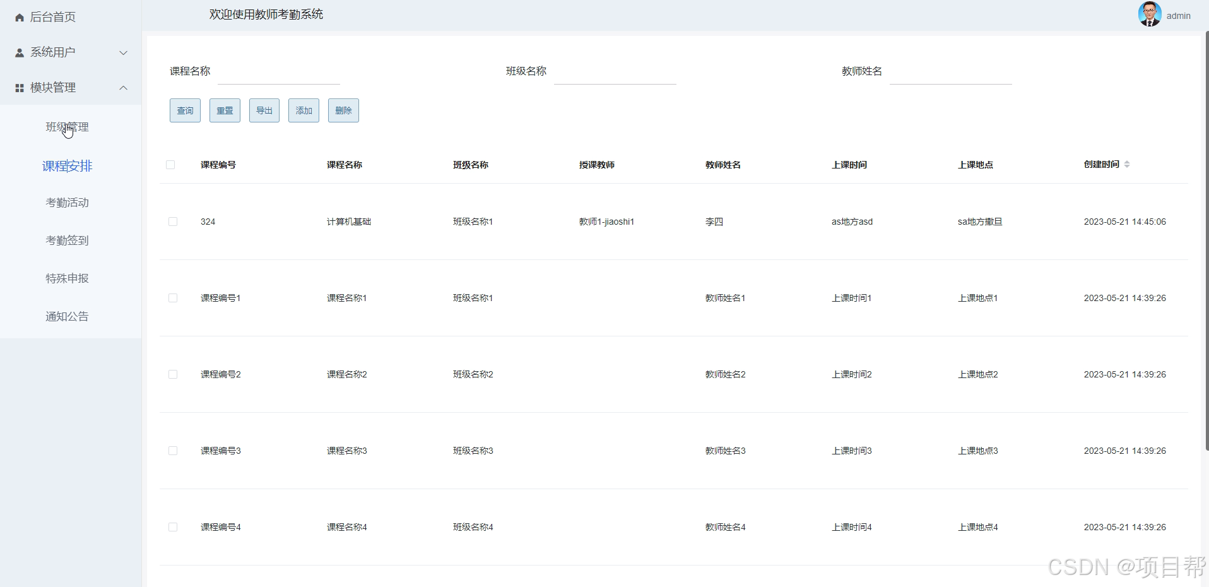Click the cell 上课地点4
Image resolution: width=1209 pixels, height=587 pixels.
pos(977,527)
